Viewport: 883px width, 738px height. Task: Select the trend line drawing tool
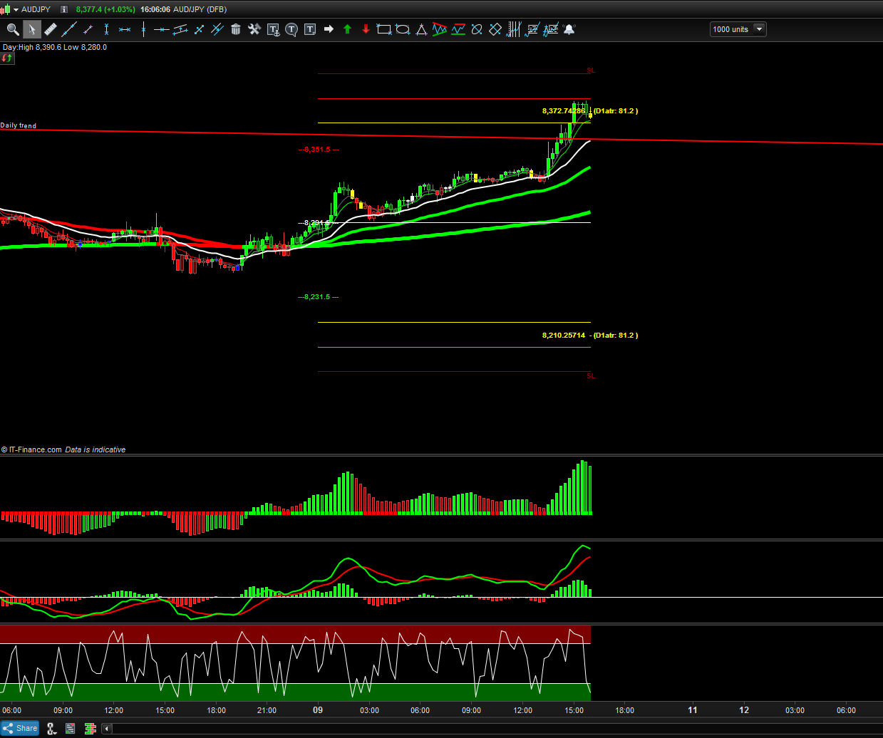coord(69,29)
